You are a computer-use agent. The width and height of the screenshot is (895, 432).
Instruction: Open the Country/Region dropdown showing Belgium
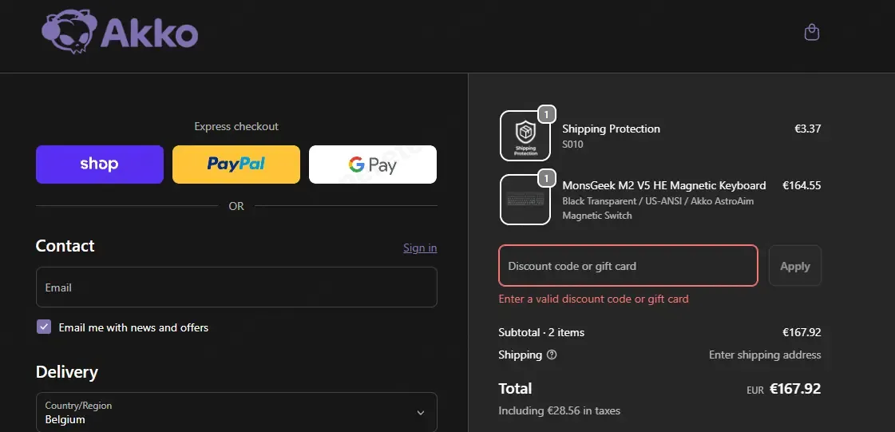click(236, 412)
